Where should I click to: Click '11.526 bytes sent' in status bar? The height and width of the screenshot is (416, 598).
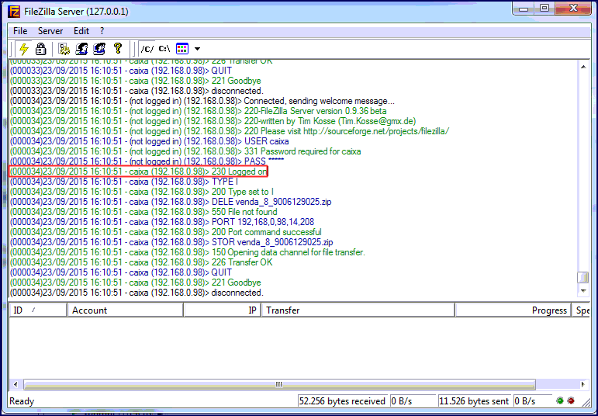[474, 401]
